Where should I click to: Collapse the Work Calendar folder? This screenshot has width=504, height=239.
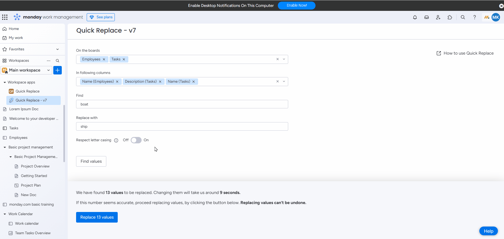point(5,214)
